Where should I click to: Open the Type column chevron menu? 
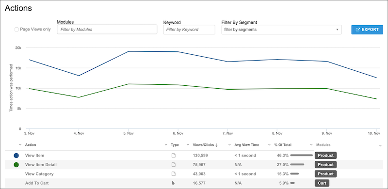coord(166,145)
